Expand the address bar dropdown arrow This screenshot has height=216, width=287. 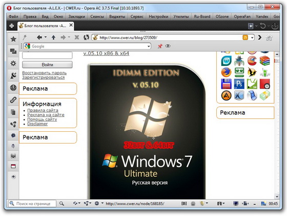pyautogui.click(x=252, y=38)
